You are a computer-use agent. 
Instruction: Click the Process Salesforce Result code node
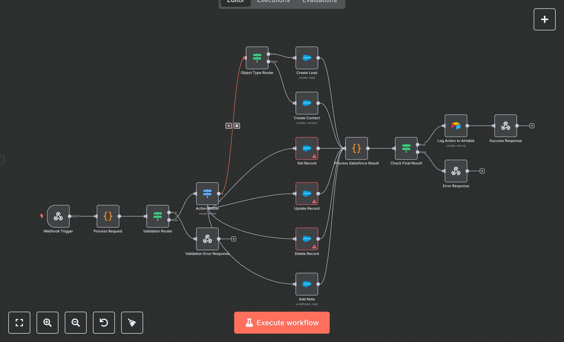356,148
